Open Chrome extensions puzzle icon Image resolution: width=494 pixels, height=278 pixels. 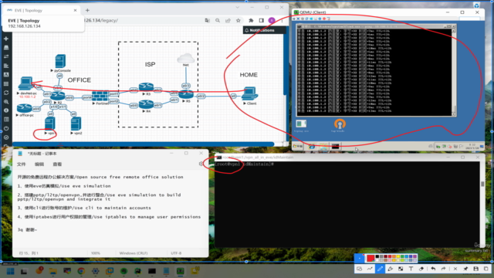[x=251, y=21]
